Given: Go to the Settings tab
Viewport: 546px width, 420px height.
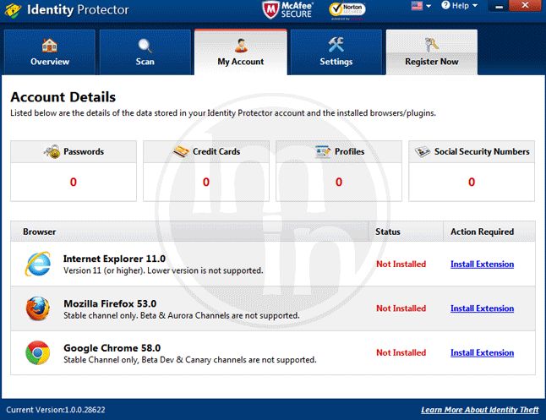Looking at the screenshot, I should [336, 52].
